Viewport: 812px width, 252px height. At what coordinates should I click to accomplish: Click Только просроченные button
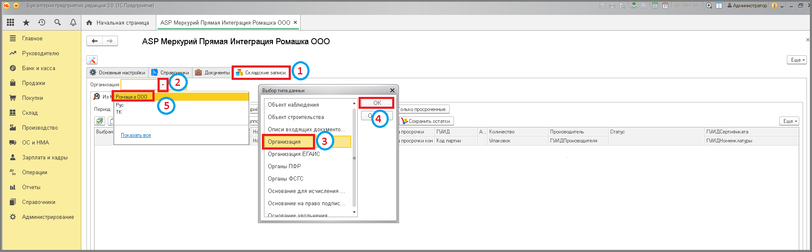(422, 109)
